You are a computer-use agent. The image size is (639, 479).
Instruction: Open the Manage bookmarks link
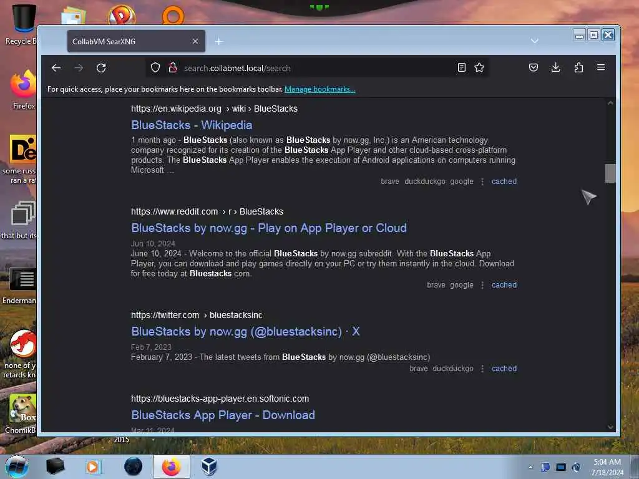tap(320, 89)
